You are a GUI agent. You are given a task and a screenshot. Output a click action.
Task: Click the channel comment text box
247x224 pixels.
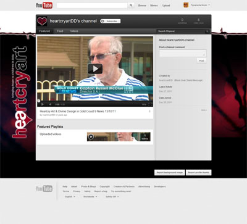[x=183, y=53]
